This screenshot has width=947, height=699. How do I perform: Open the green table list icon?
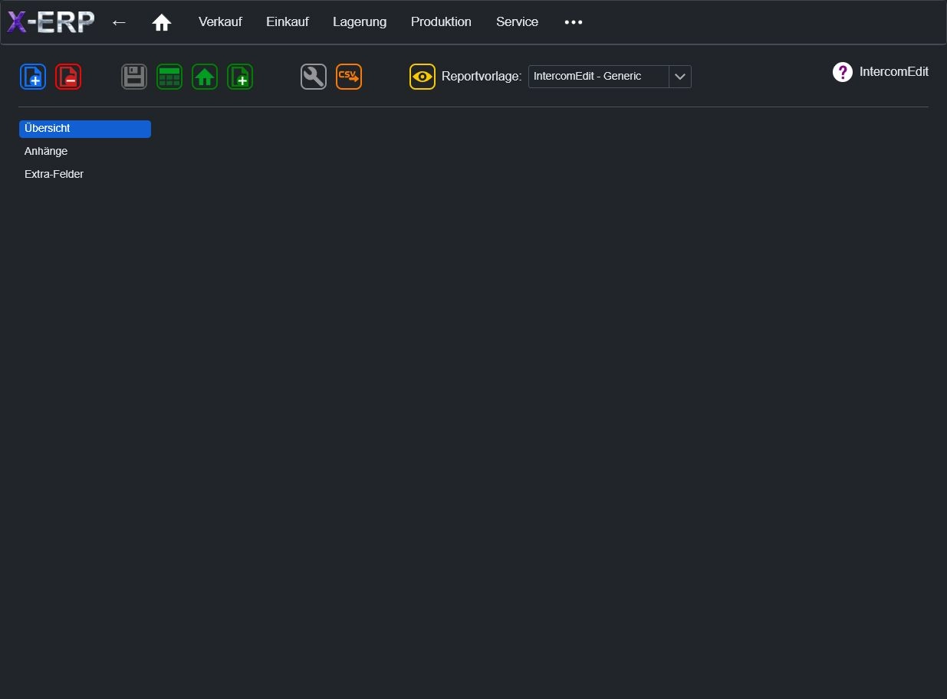169,77
